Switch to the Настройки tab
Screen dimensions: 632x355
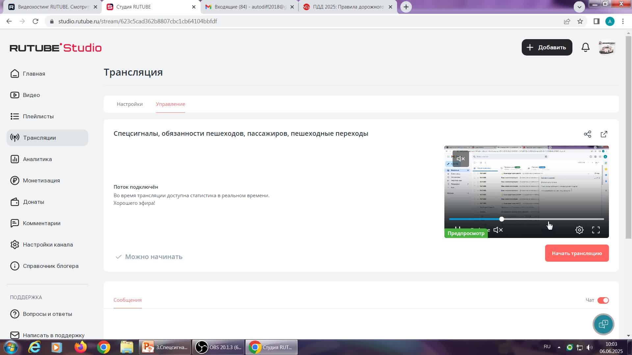[130, 104]
